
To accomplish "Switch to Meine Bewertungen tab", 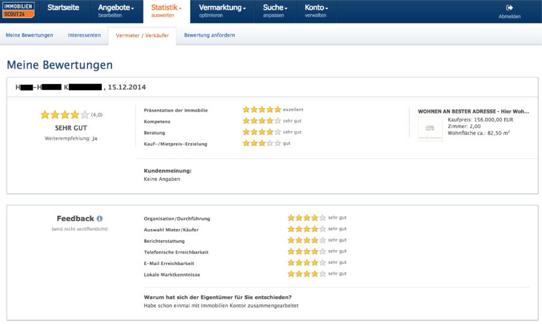I will click(30, 35).
